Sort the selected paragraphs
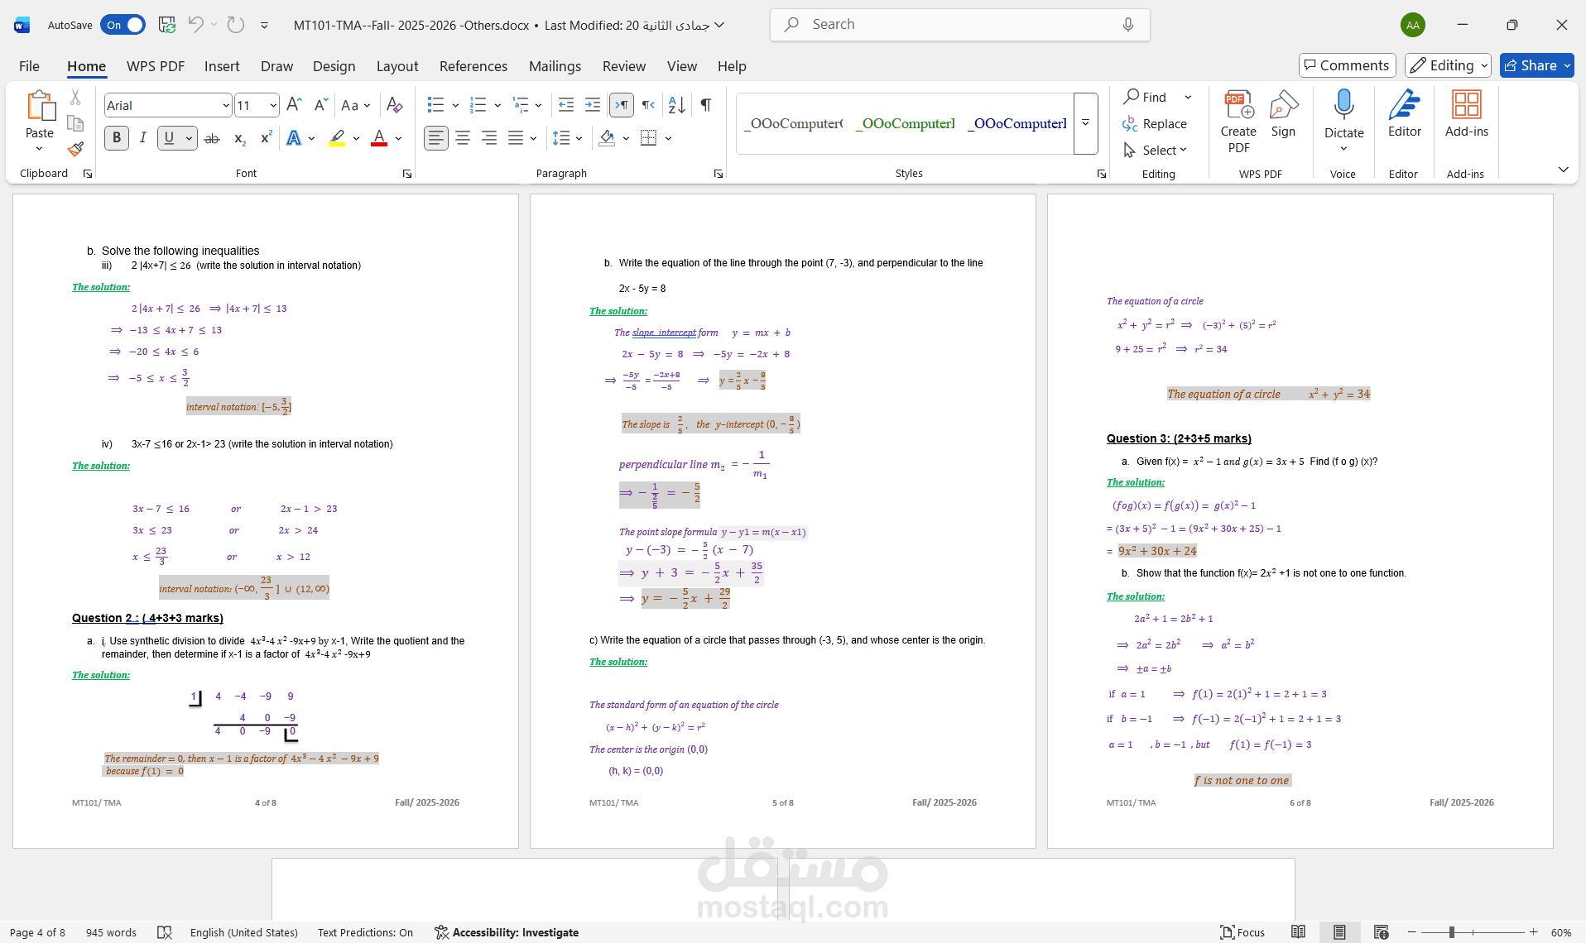Screen dimensions: 1586x943 point(676,105)
